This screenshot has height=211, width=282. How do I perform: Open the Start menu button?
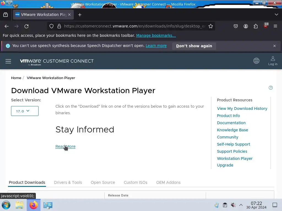click(x=6, y=205)
